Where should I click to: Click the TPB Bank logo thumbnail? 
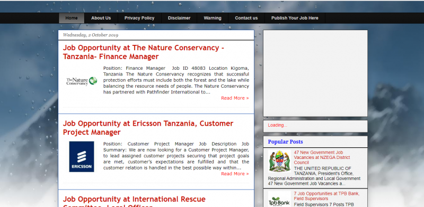(279, 200)
